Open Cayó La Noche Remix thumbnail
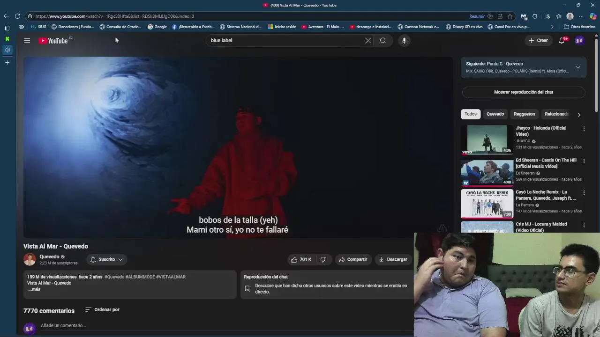This screenshot has height=337, width=600. point(487,204)
